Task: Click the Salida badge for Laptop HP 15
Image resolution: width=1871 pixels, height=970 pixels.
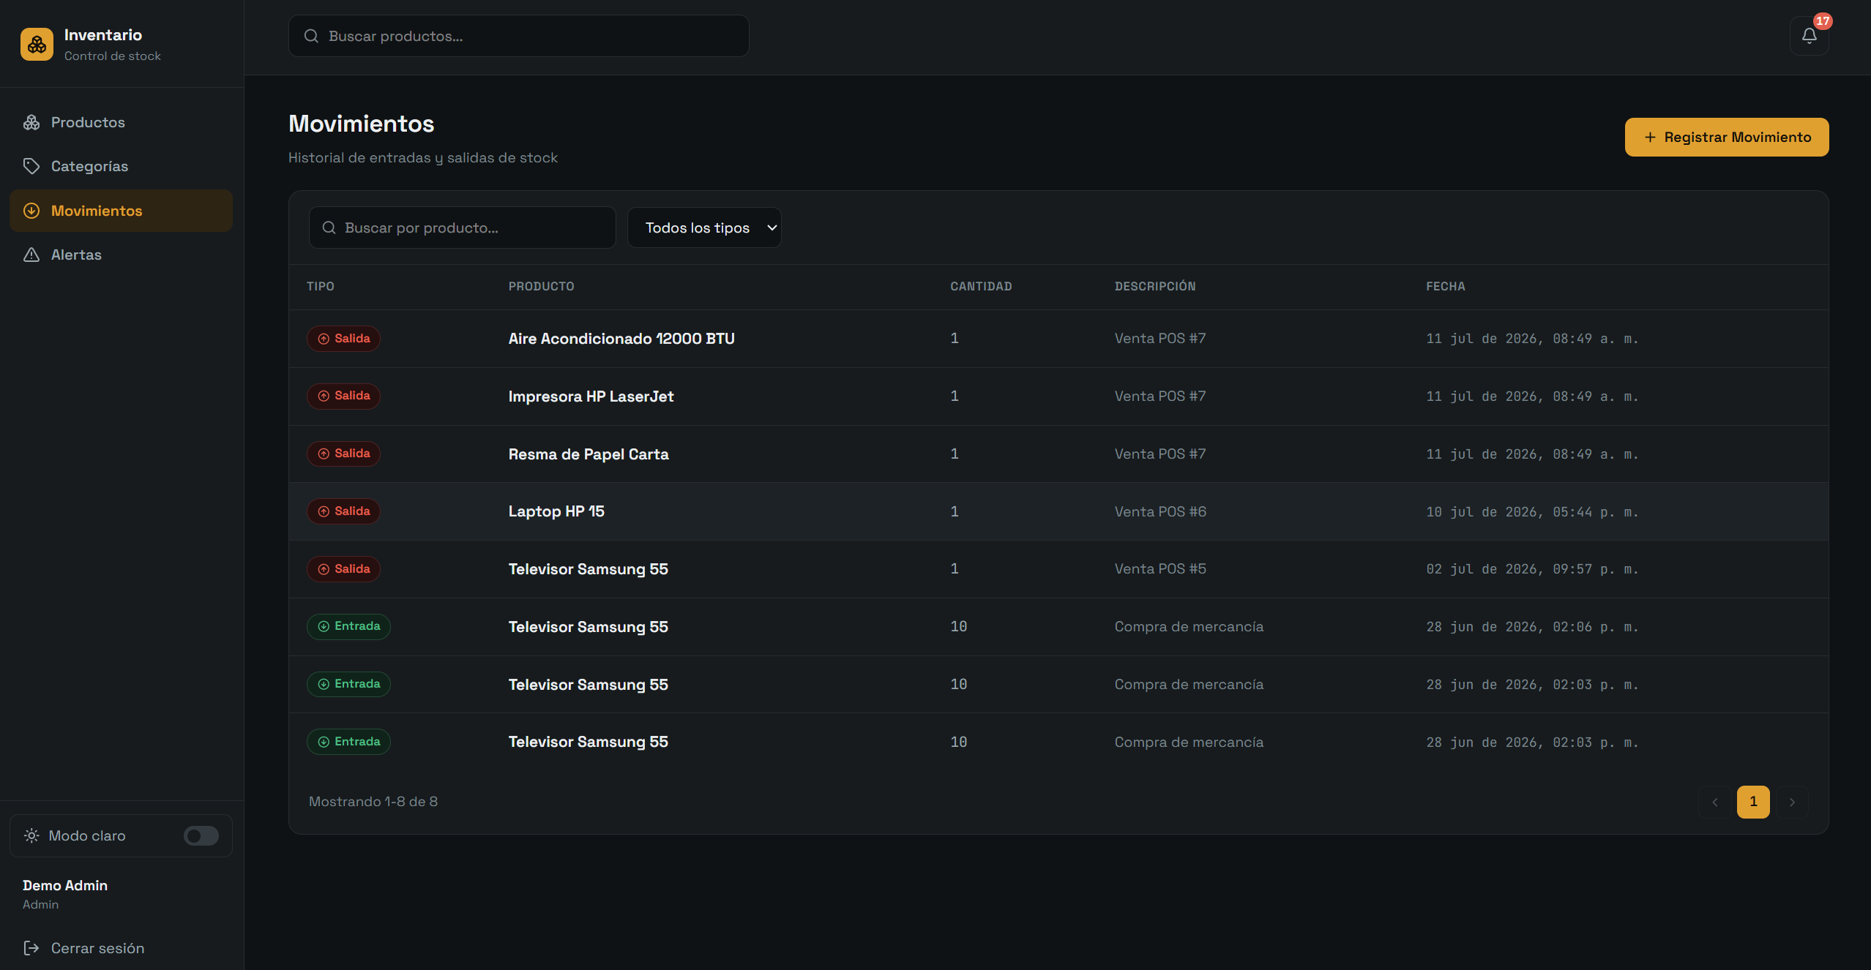Action: 343,511
